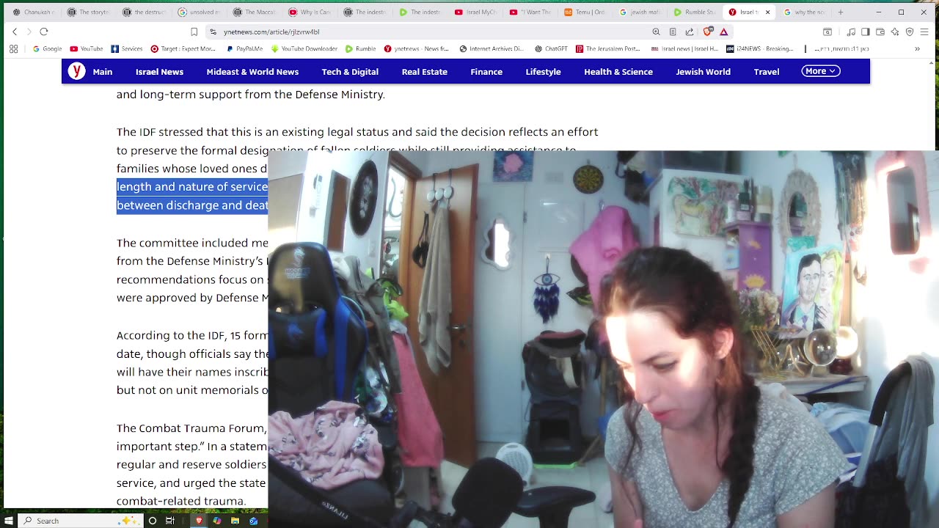Switch to the Chanukah browser tab
Image resolution: width=939 pixels, height=528 pixels.
(33, 12)
